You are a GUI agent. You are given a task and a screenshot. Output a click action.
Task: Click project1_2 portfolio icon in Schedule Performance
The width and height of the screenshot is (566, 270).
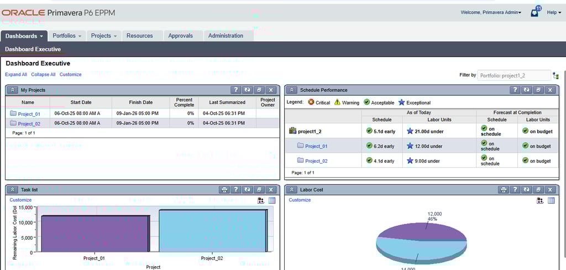pyautogui.click(x=293, y=131)
